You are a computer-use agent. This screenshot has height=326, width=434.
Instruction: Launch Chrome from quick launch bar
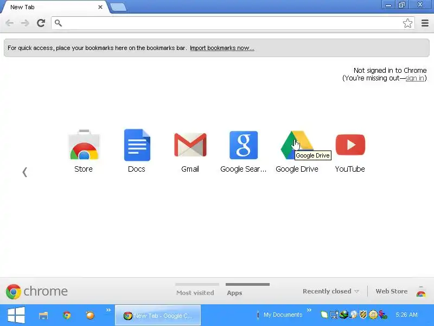click(67, 315)
